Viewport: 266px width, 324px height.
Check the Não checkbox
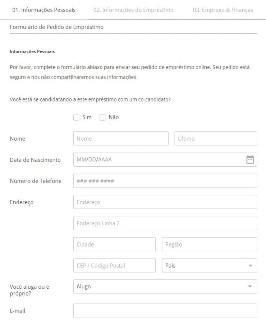102,117
